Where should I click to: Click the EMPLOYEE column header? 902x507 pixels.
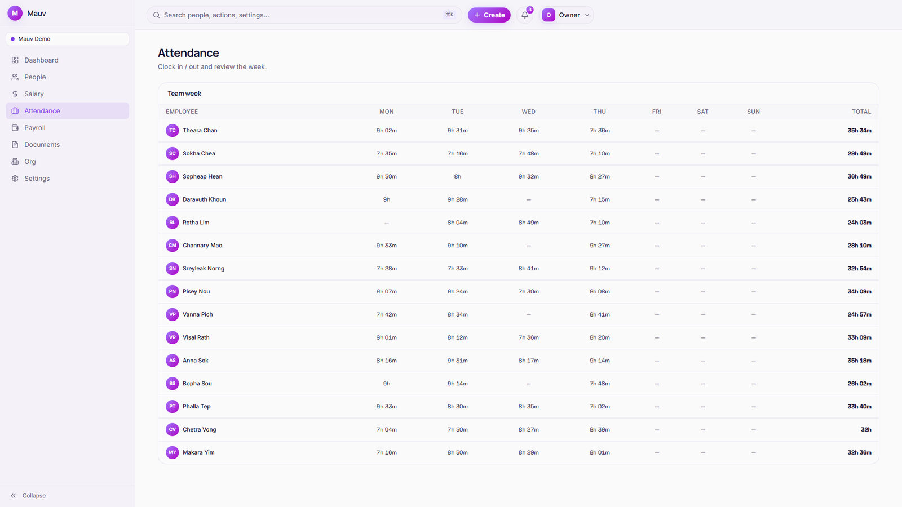click(182, 112)
